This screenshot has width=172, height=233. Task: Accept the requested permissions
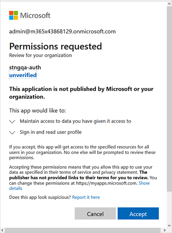[x=138, y=214]
